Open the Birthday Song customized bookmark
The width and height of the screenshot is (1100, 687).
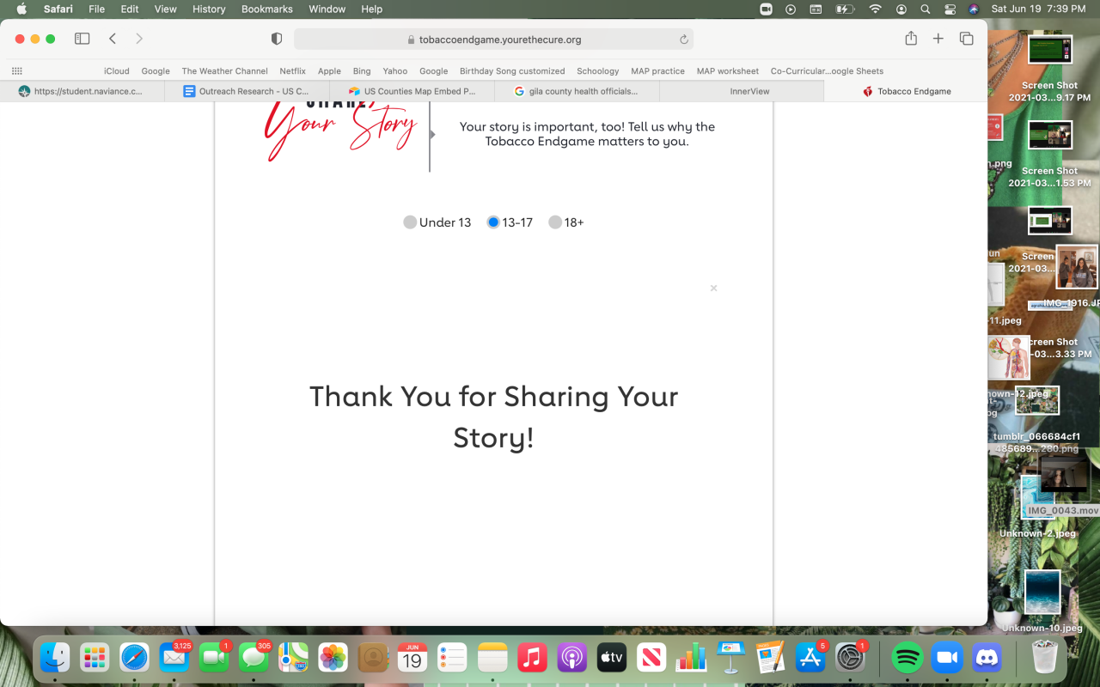(x=512, y=71)
